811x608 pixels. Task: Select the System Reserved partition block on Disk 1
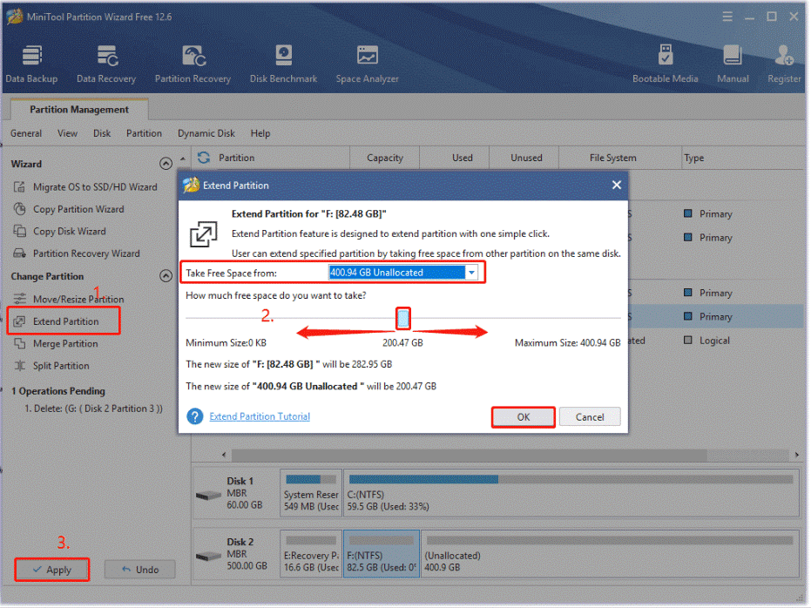pyautogui.click(x=311, y=493)
